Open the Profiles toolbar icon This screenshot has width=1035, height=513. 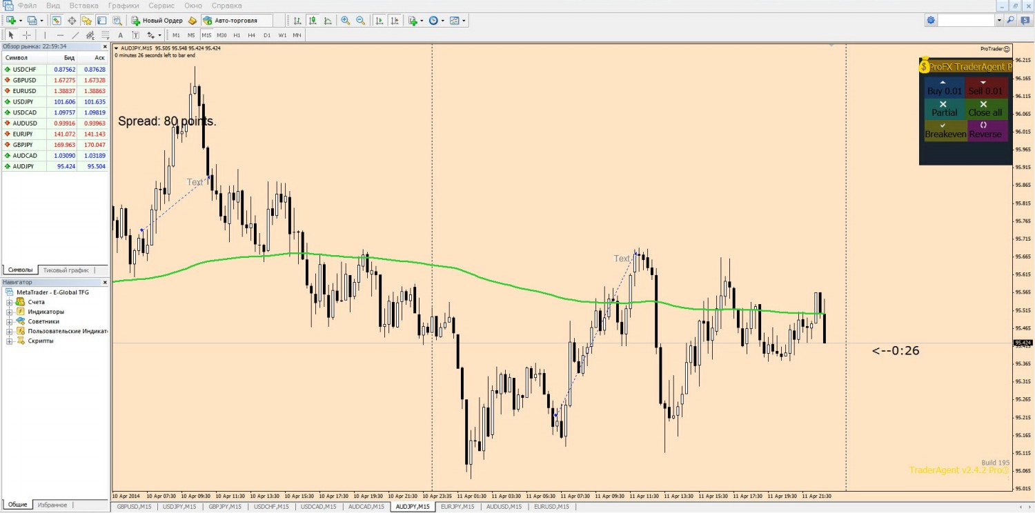pyautogui.click(x=32, y=21)
